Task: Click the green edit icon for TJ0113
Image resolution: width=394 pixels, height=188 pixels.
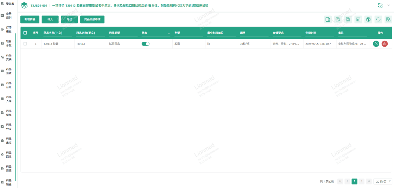Action: click(x=376, y=44)
